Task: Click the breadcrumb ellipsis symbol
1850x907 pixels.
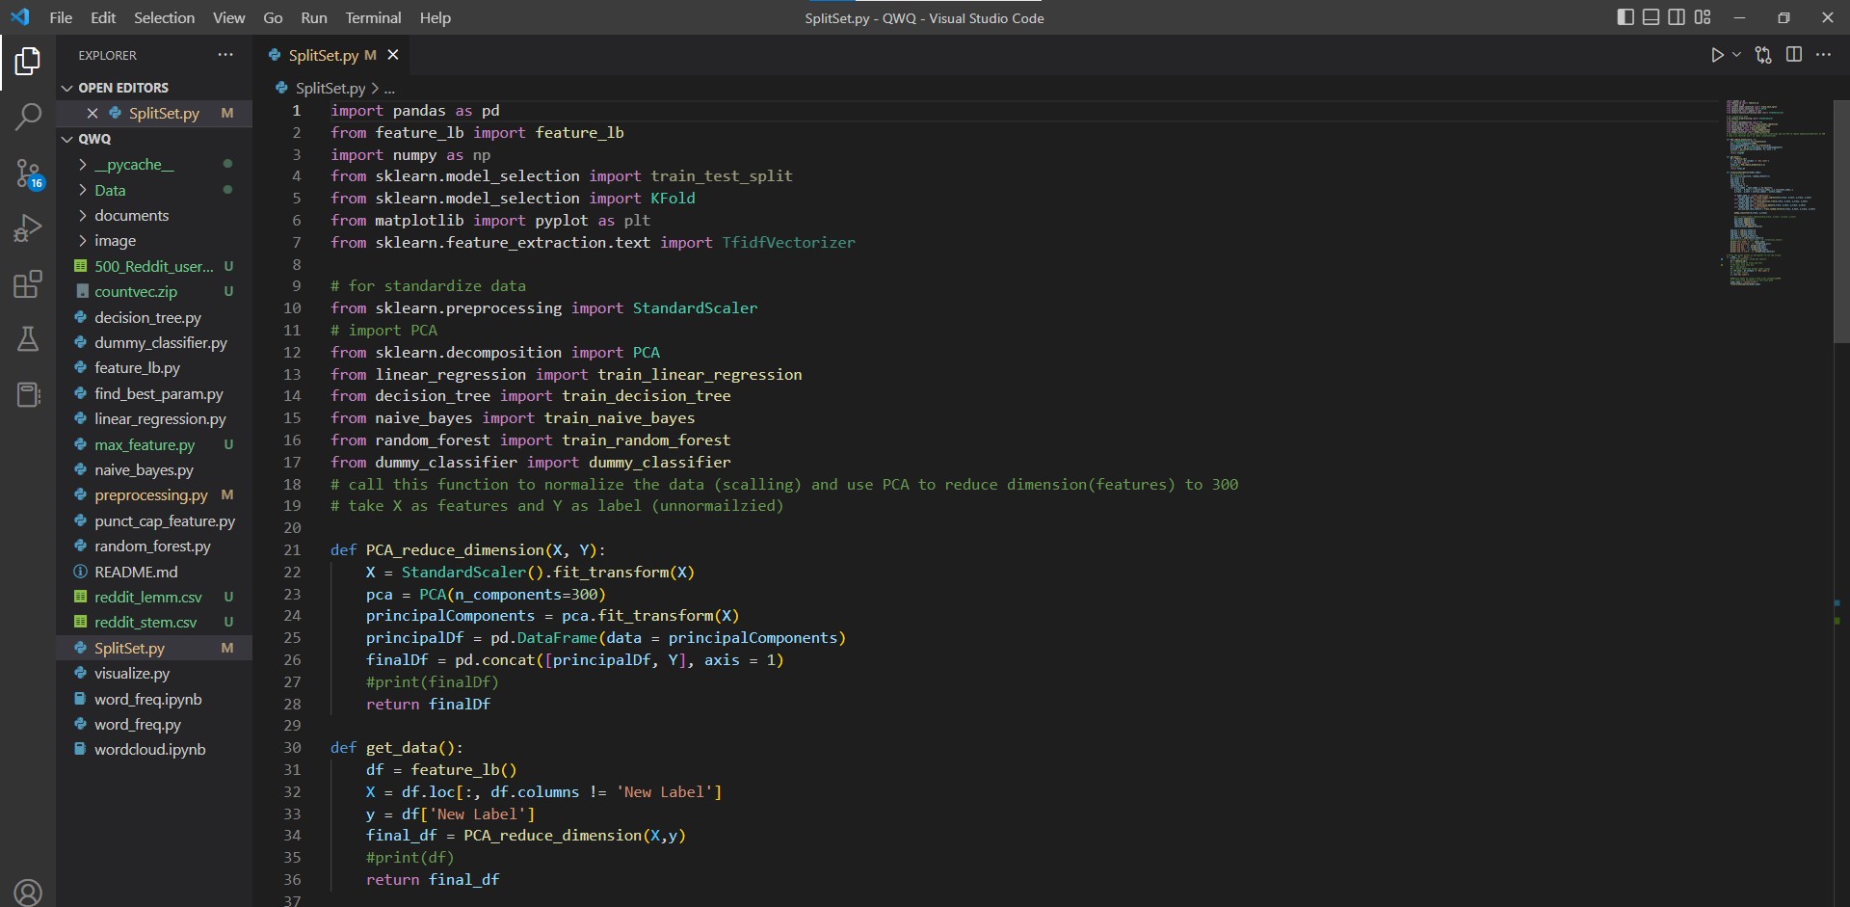Action: pyautogui.click(x=389, y=88)
